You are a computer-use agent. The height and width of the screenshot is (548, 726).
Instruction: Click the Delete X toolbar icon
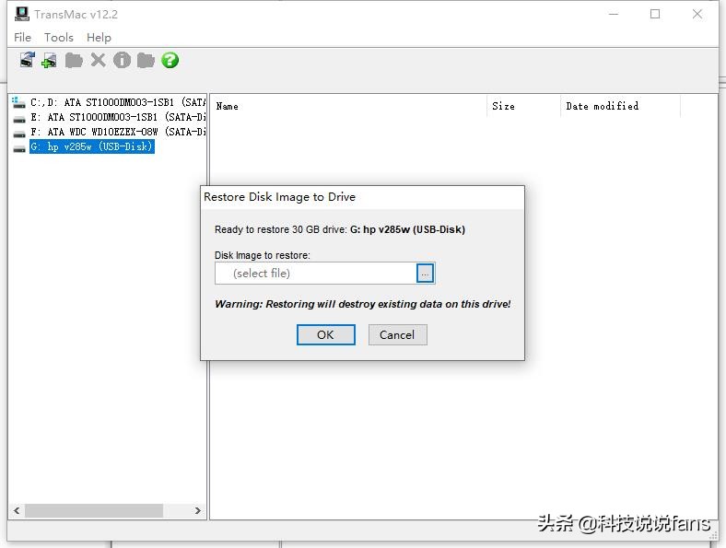(99, 60)
